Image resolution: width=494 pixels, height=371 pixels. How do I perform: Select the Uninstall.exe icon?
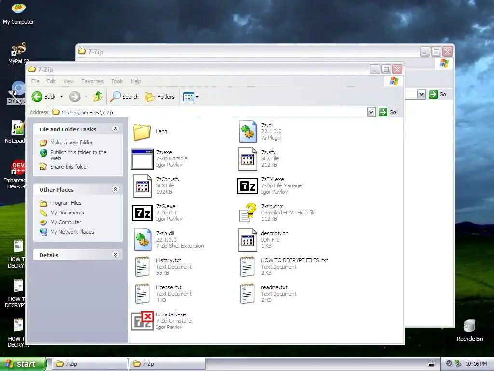pos(142,321)
